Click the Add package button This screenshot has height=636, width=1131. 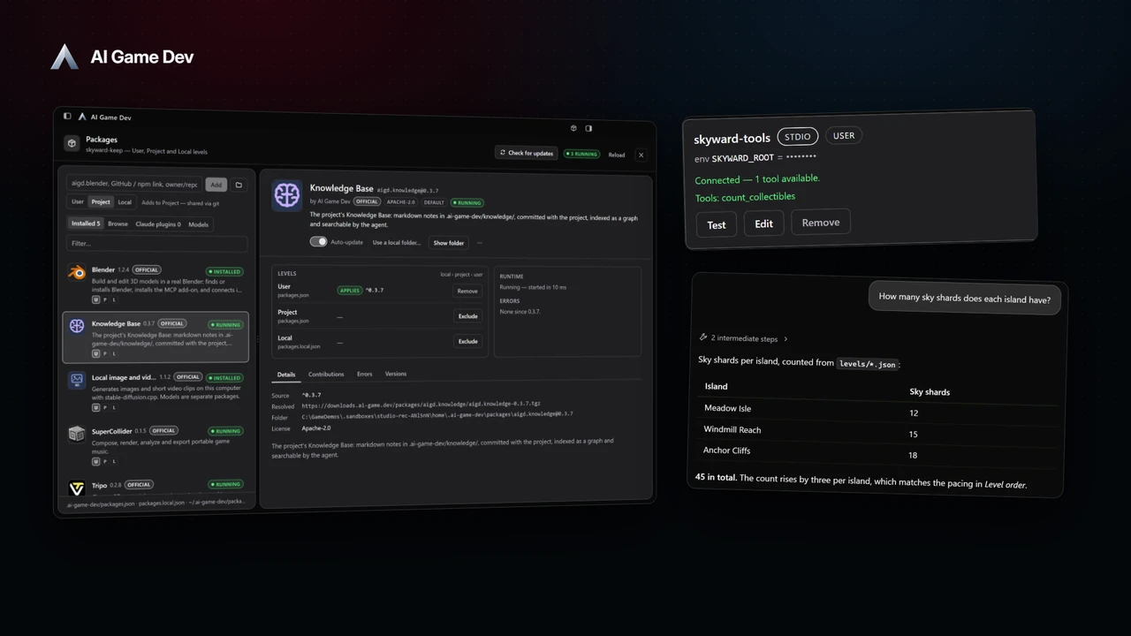click(216, 185)
